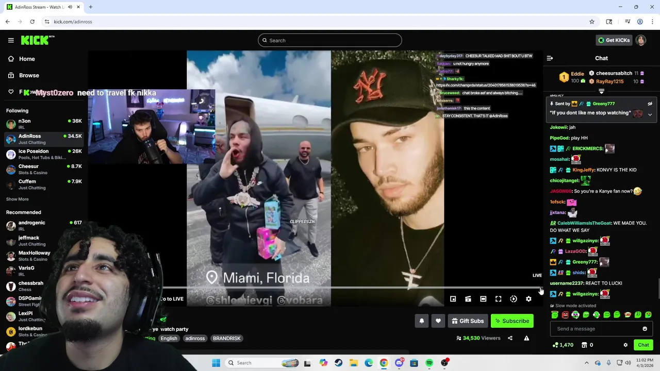Toggle theater mode icon
The width and height of the screenshot is (660, 371).
(x=483, y=299)
